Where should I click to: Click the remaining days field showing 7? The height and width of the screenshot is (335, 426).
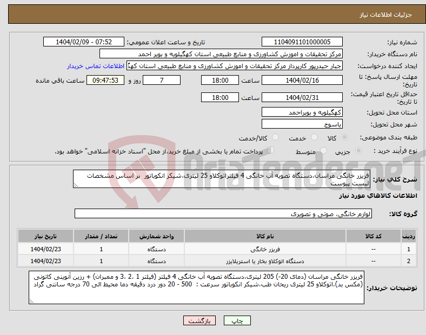coord(162,80)
